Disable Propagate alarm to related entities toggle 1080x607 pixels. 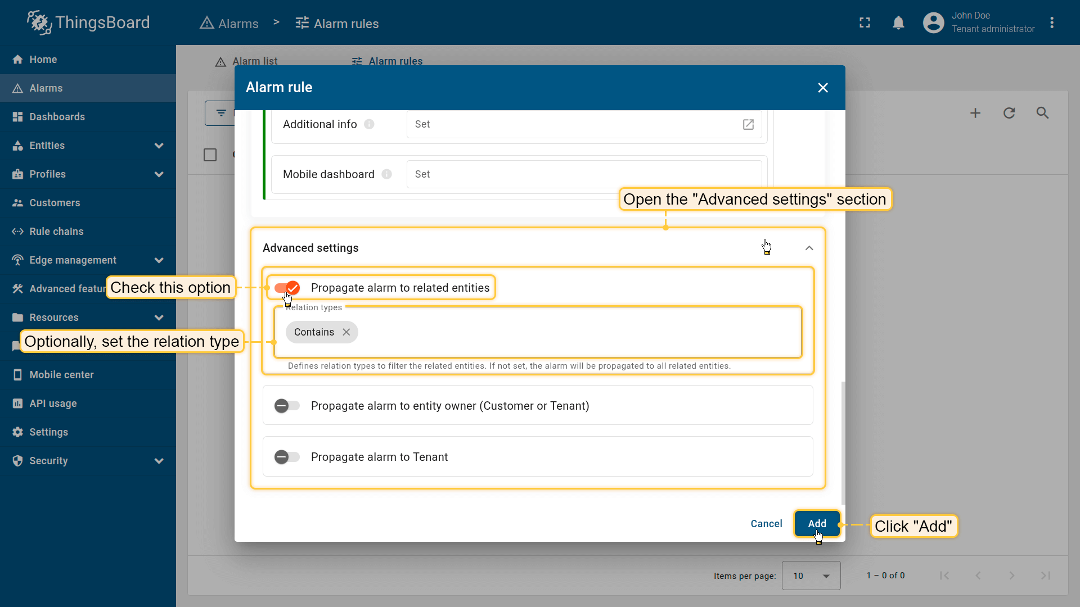point(287,288)
